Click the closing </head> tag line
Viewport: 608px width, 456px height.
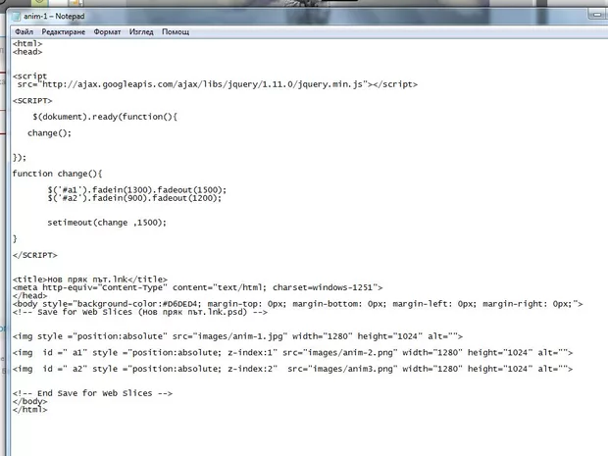[29, 295]
